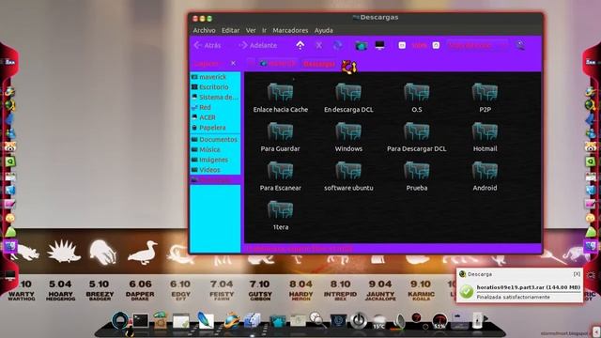Screen dimensions: 601x338
Task: Open the home folder toolbar icon
Action: tap(361, 46)
